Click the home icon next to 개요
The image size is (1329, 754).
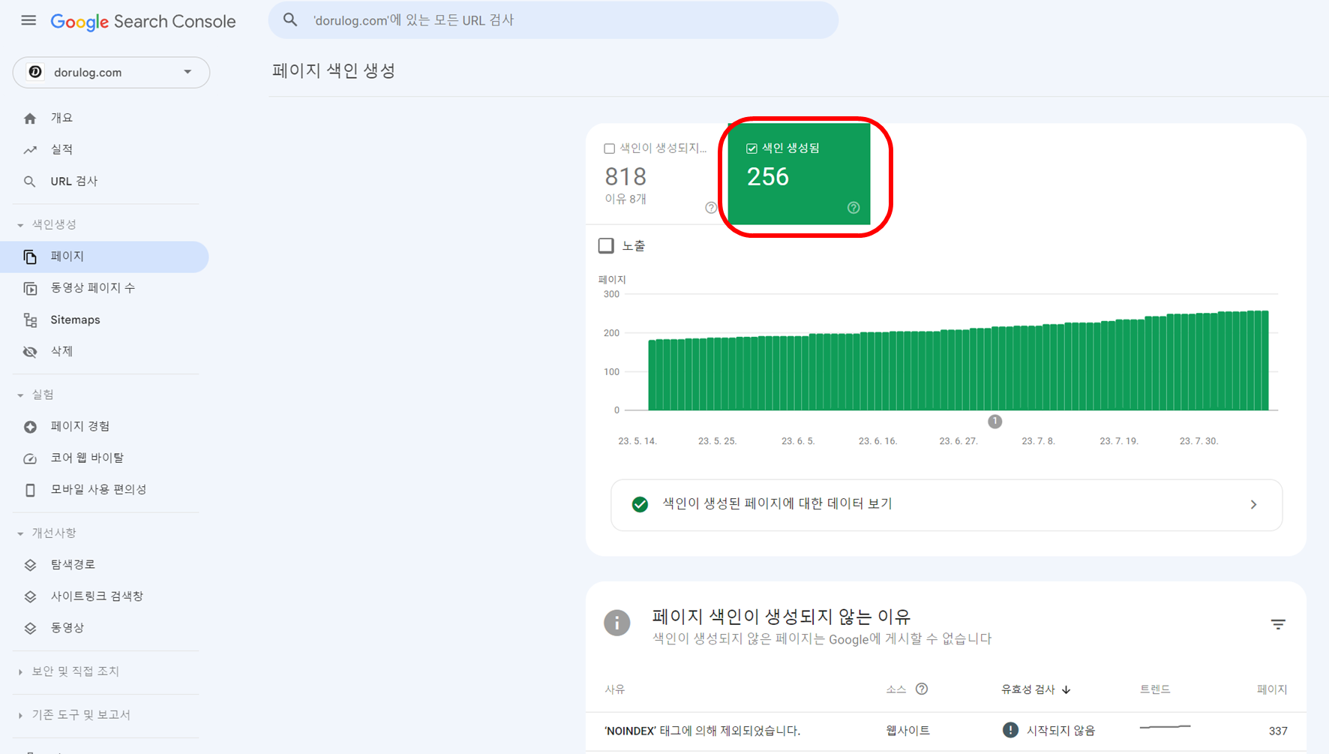click(30, 119)
